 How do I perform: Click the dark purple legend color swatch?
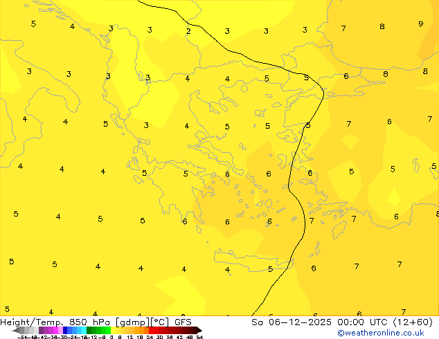pyautogui.click(x=41, y=330)
